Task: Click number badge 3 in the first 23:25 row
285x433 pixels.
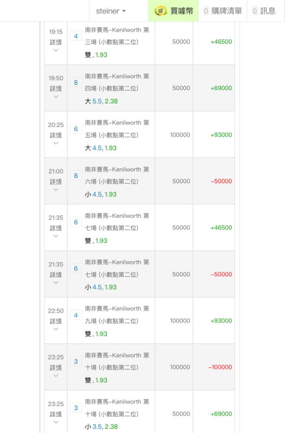Action: tap(76, 362)
